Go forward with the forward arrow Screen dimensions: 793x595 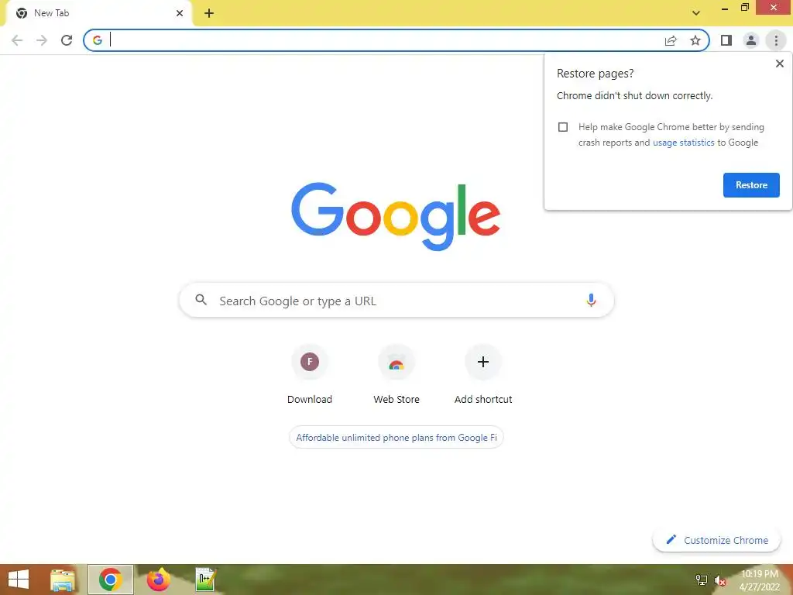tap(42, 40)
